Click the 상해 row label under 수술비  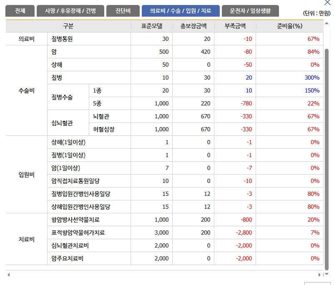coord(57,65)
